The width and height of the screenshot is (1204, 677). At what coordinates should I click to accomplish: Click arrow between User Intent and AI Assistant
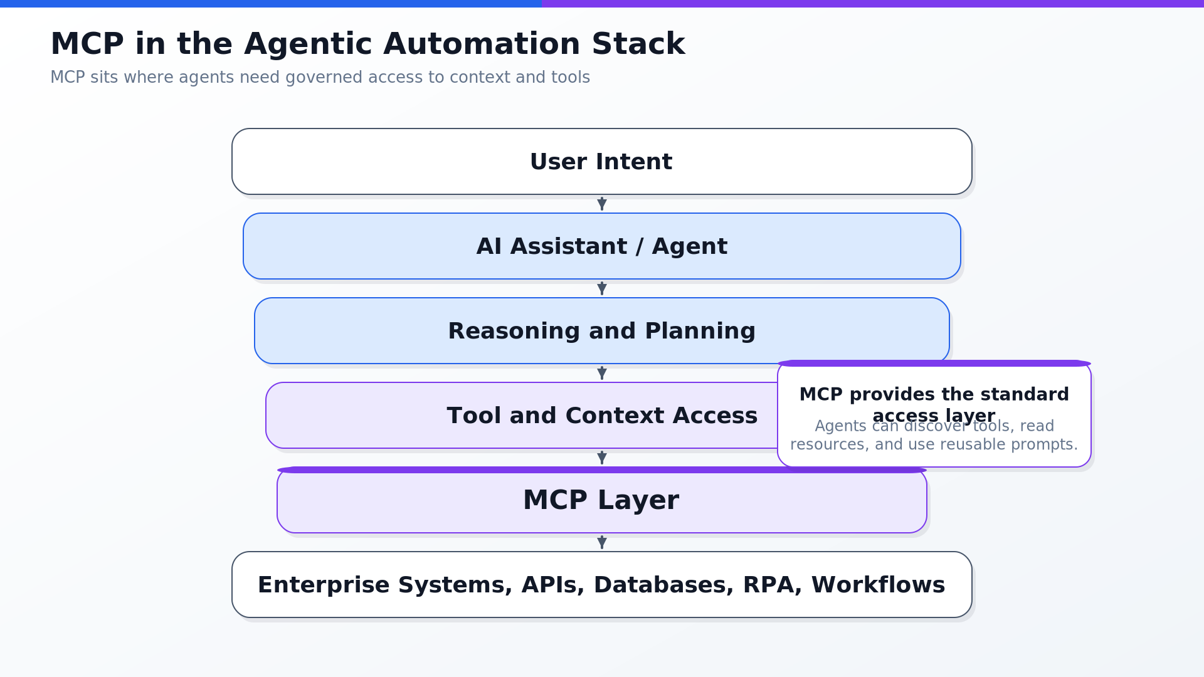pos(602,204)
